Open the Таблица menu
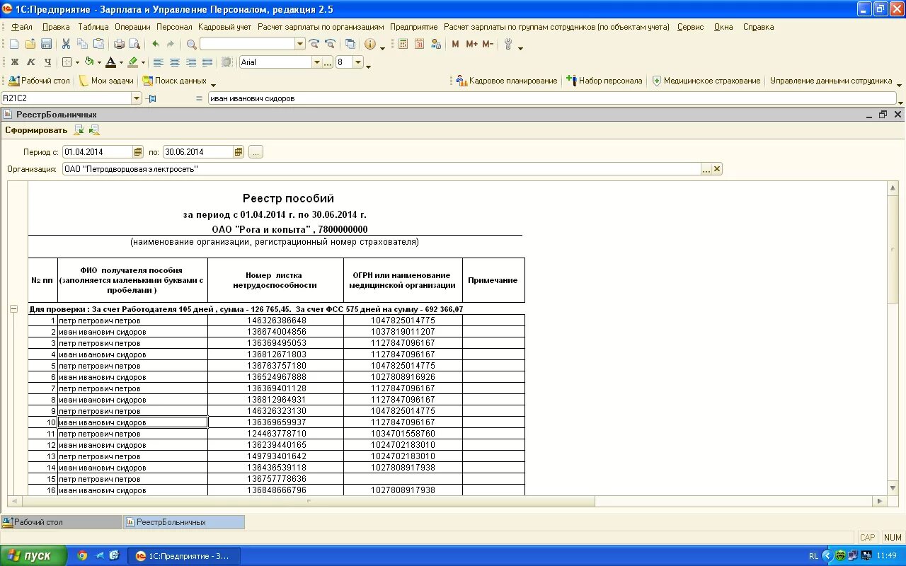This screenshot has width=906, height=566. pyautogui.click(x=93, y=27)
